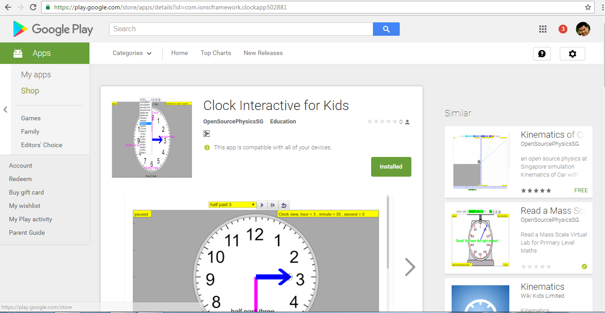Click the screenshot panel vertical scrollbar

pyautogui.click(x=388, y=232)
